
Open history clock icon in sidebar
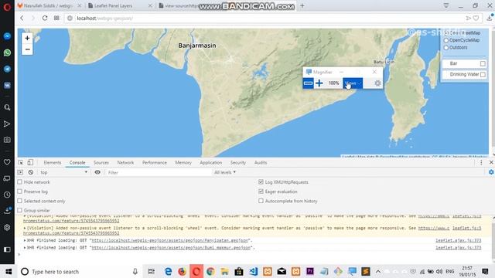click(x=7, y=195)
